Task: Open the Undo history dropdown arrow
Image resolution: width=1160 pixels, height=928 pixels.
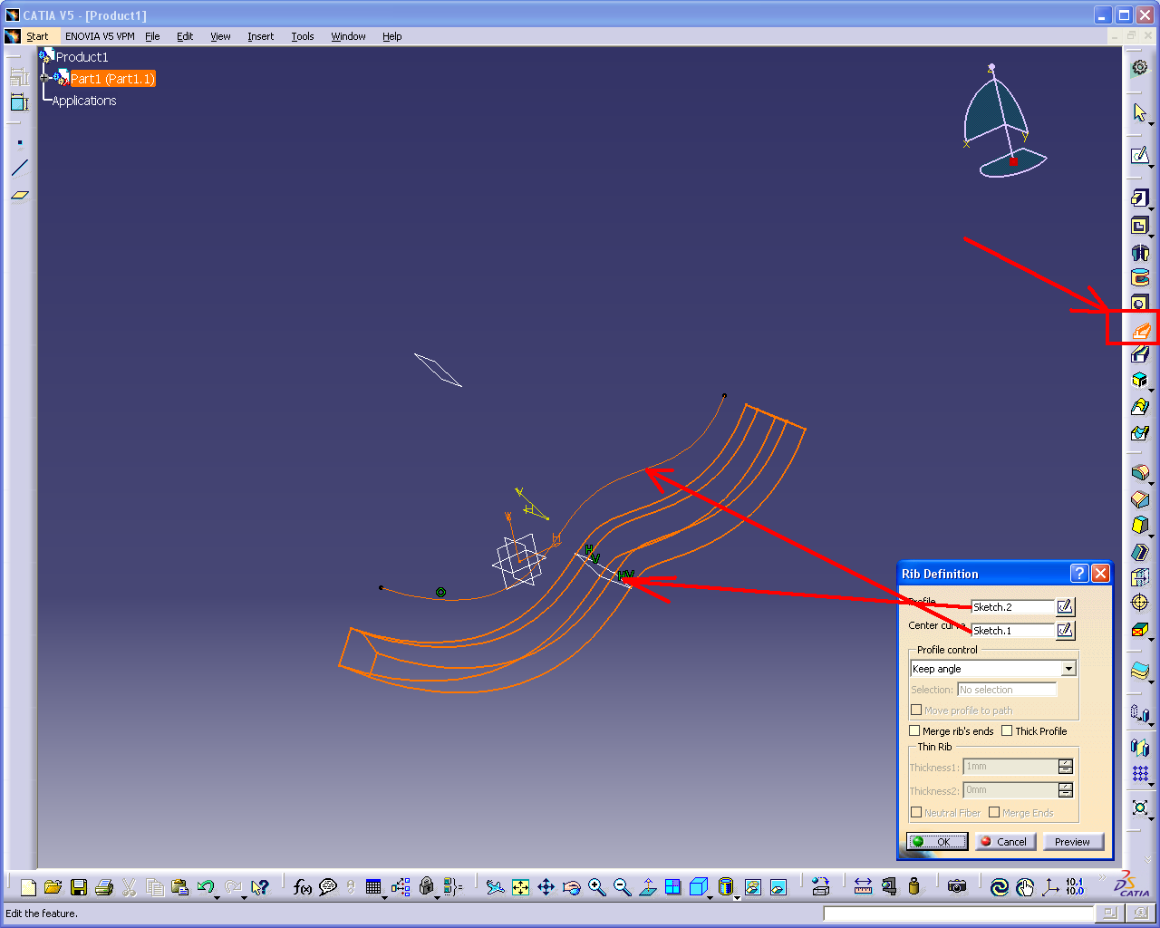Action: tap(217, 897)
